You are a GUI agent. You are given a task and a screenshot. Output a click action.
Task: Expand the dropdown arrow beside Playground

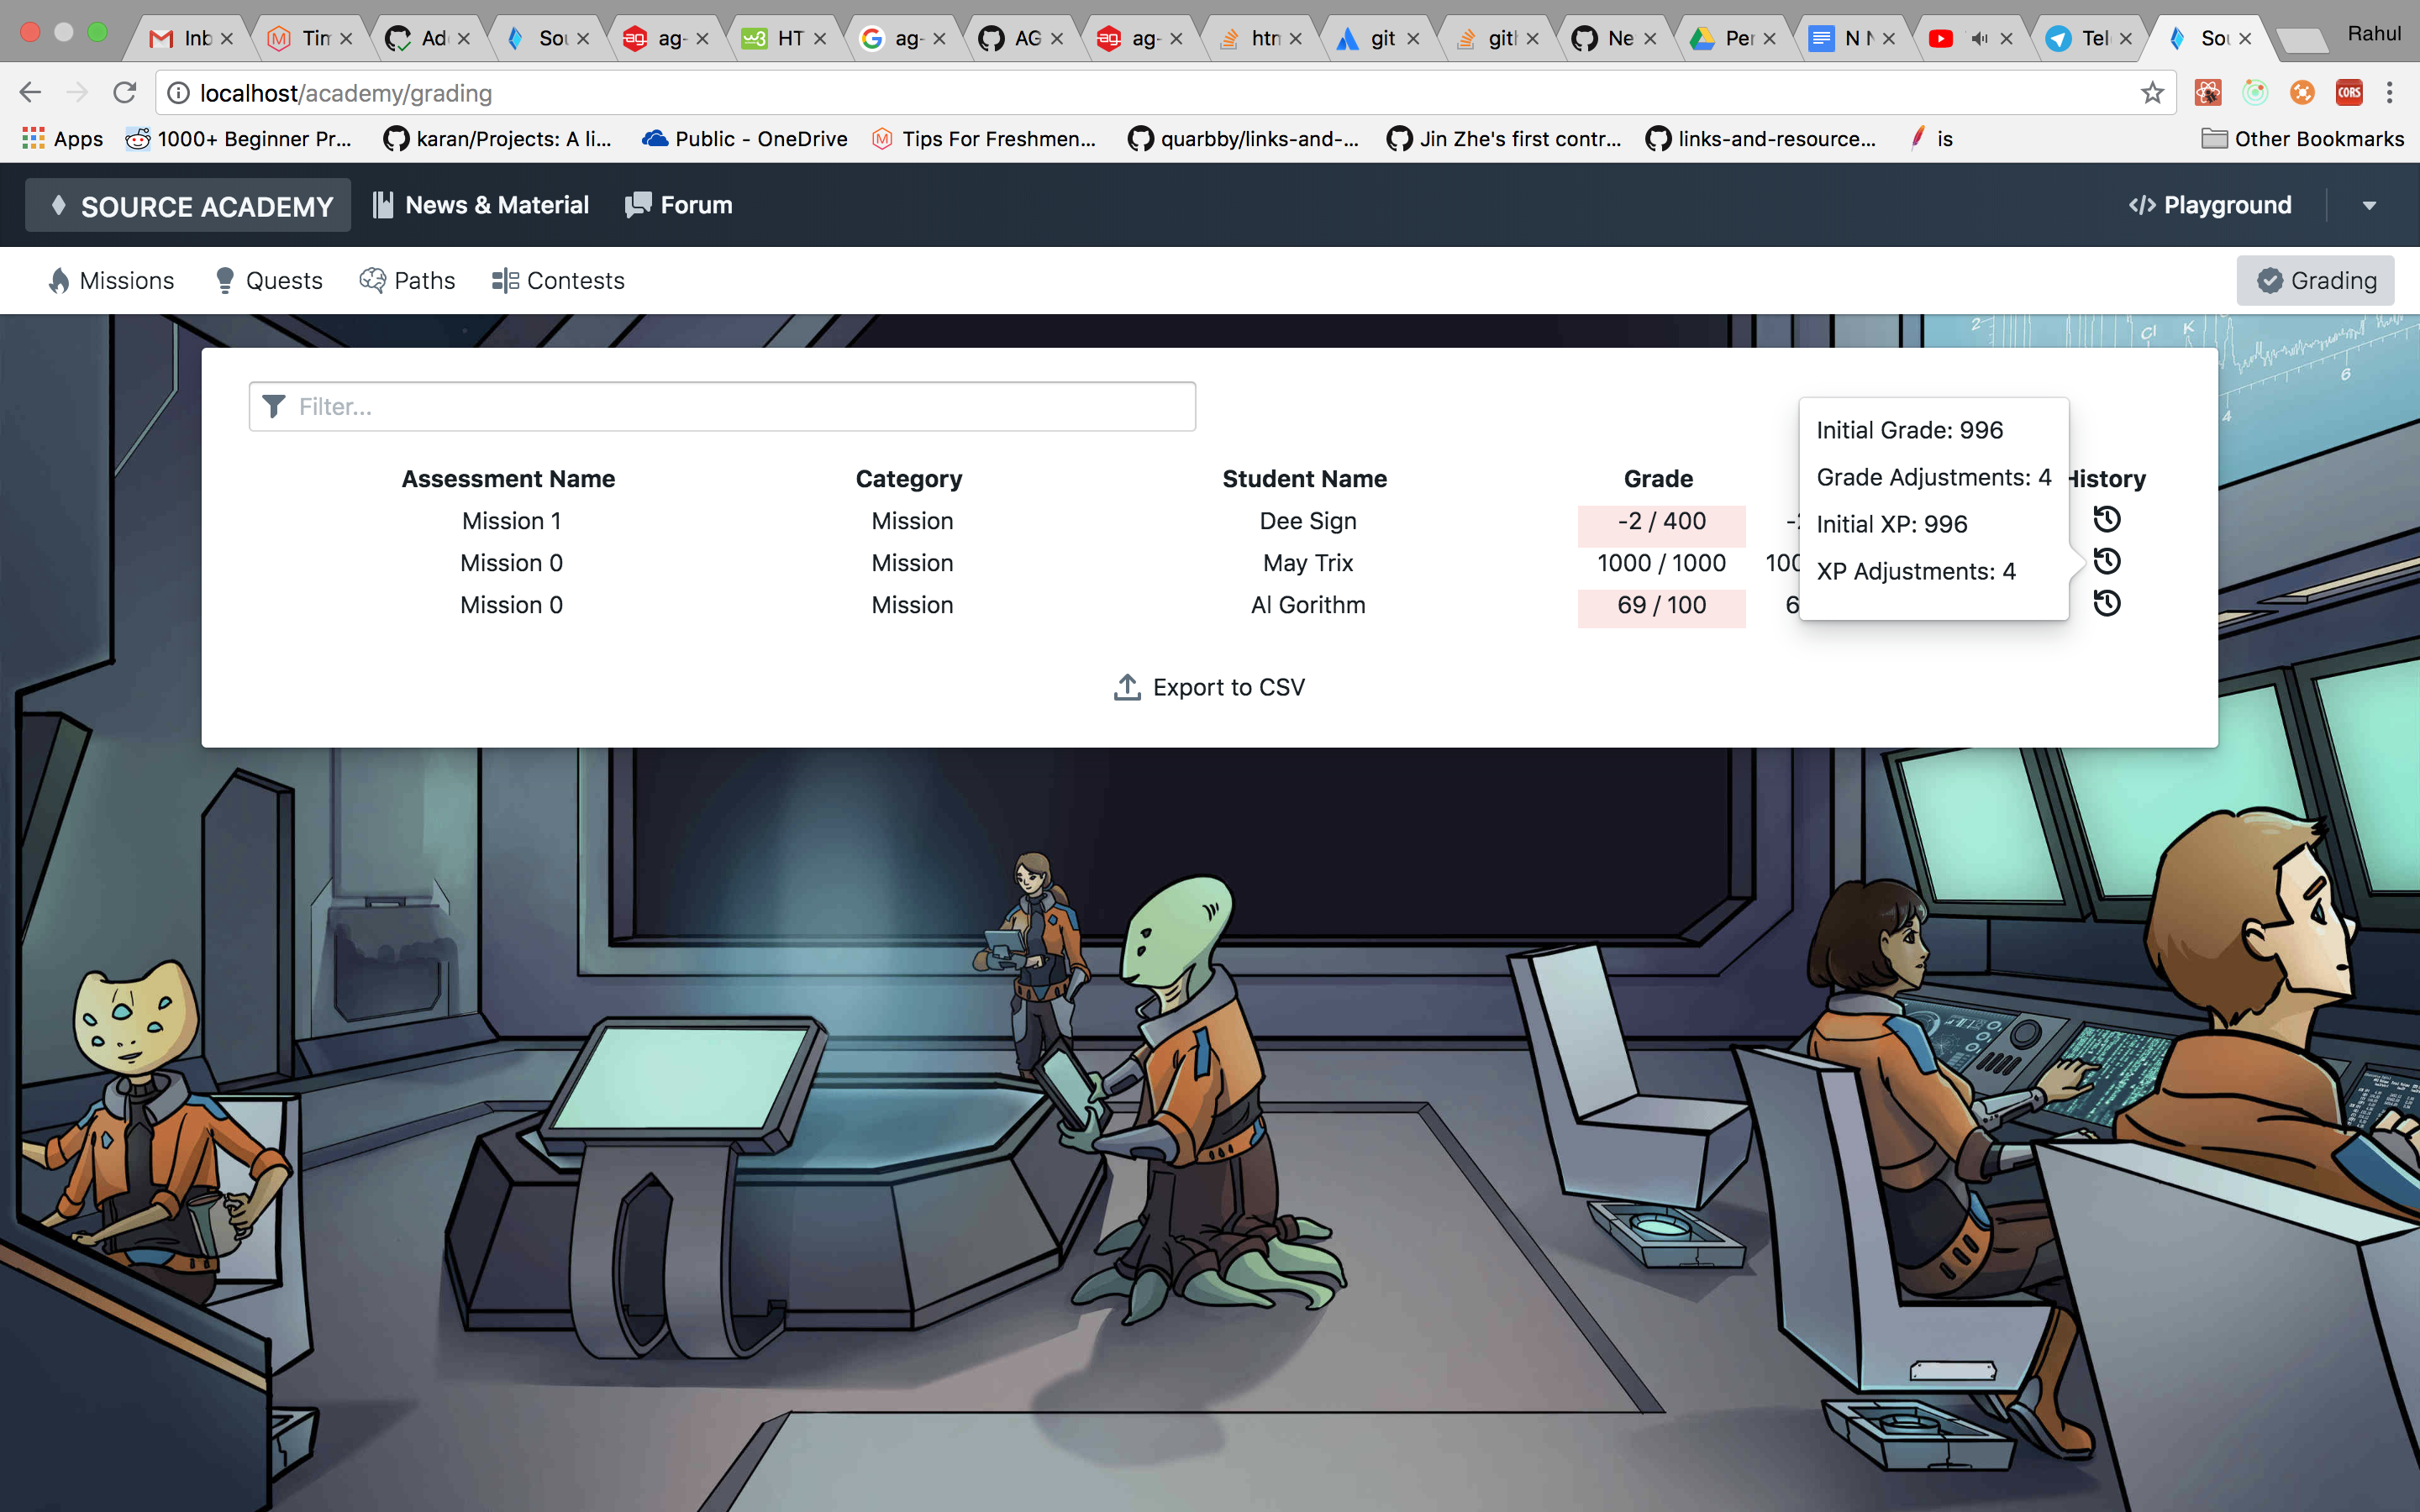(2369, 205)
